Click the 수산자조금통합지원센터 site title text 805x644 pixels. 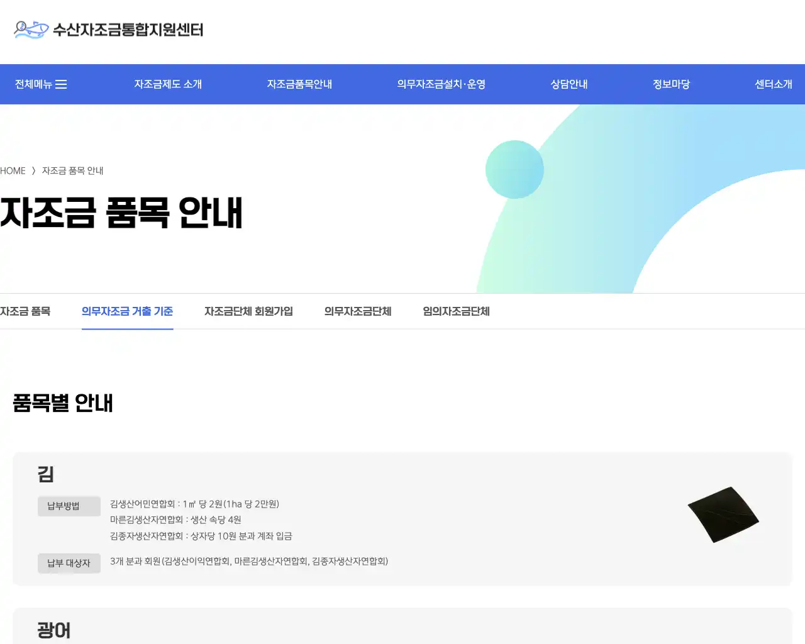point(128,30)
